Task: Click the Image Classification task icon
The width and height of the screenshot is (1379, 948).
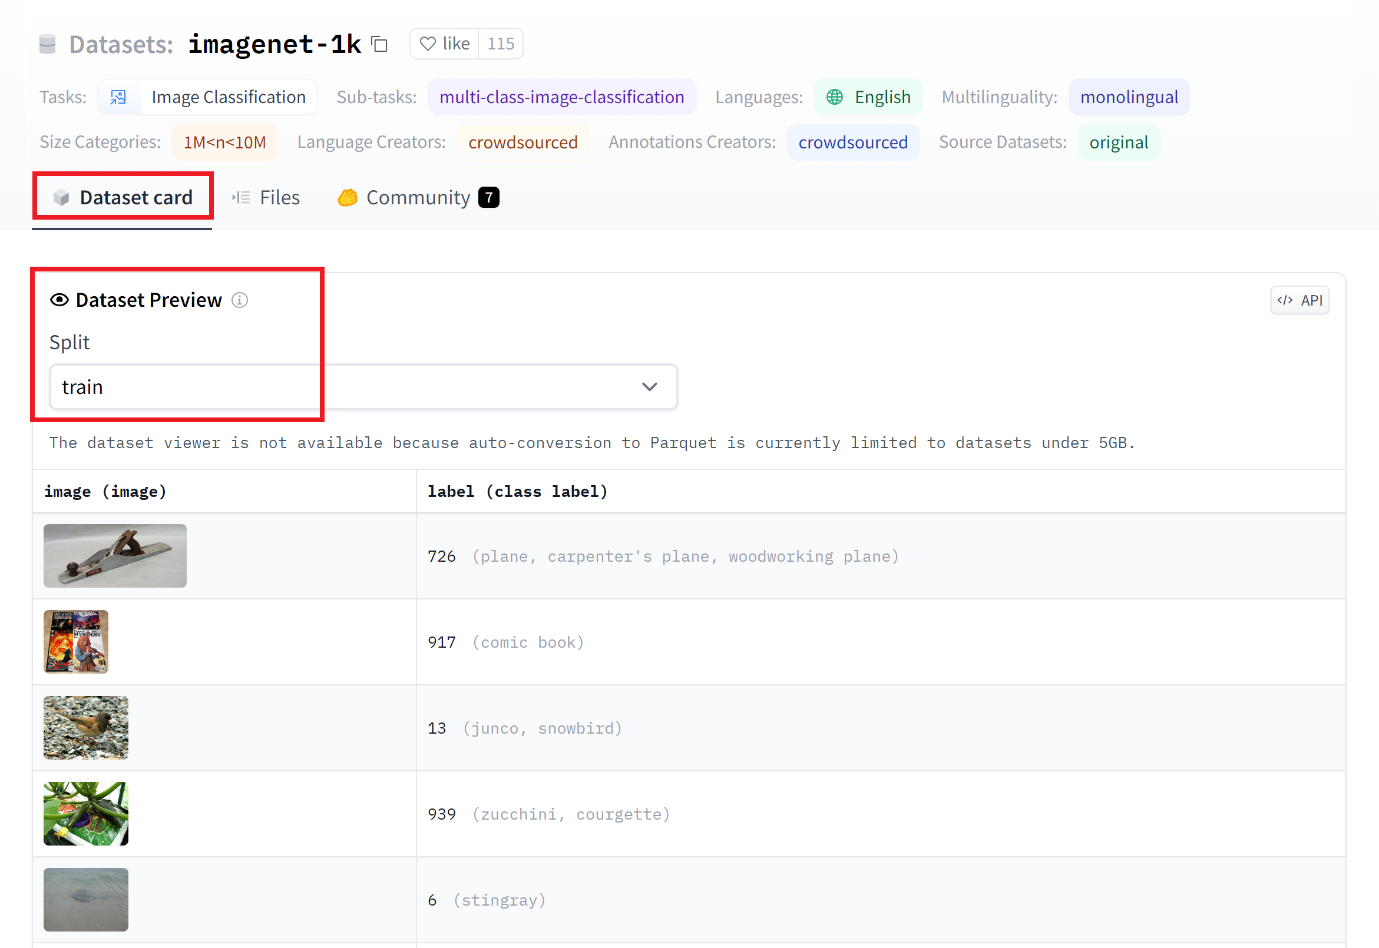Action: click(118, 97)
